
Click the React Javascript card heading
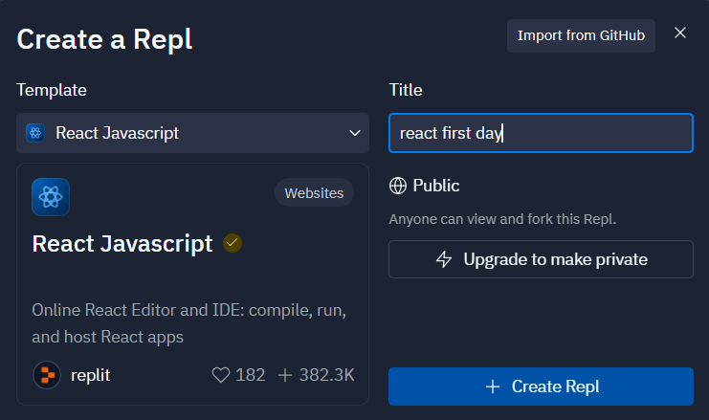point(122,244)
